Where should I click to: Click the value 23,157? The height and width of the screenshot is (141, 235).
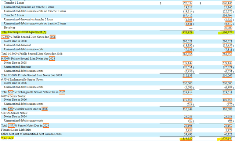(228, 126)
